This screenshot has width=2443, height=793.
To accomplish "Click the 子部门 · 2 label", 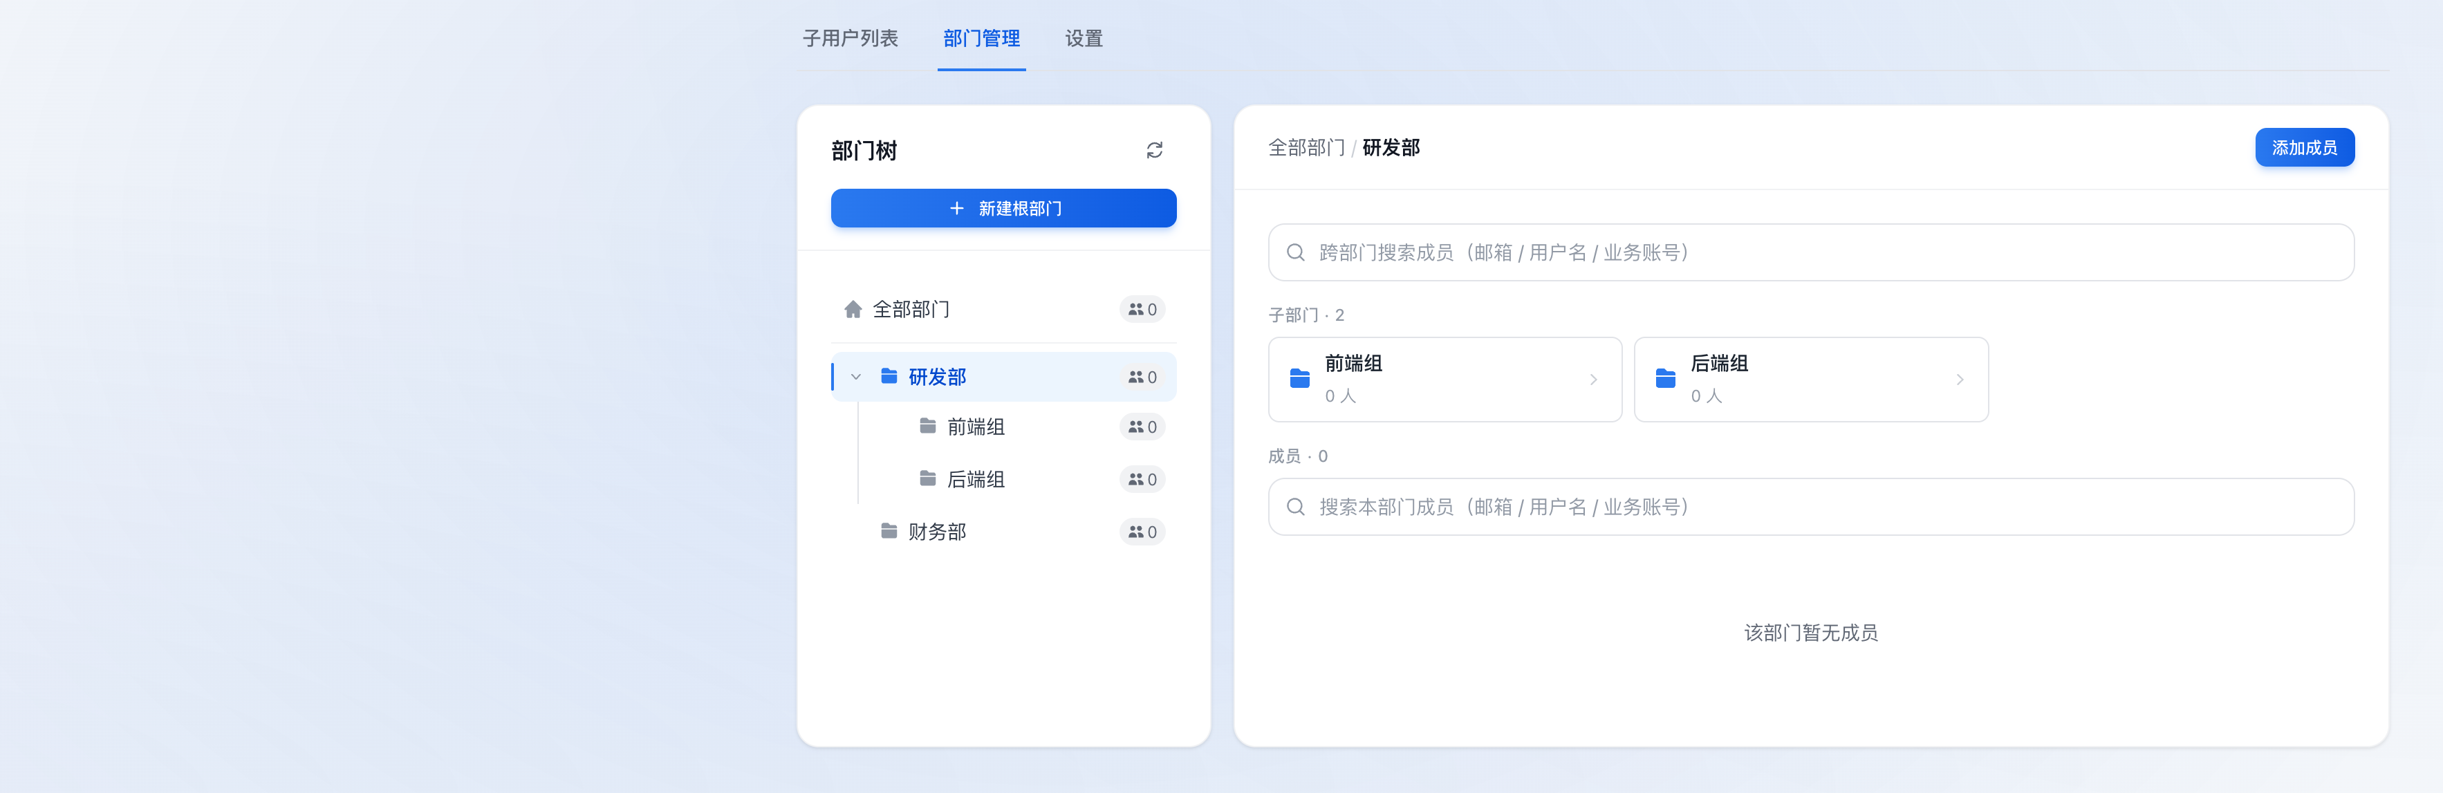I will tap(1306, 315).
